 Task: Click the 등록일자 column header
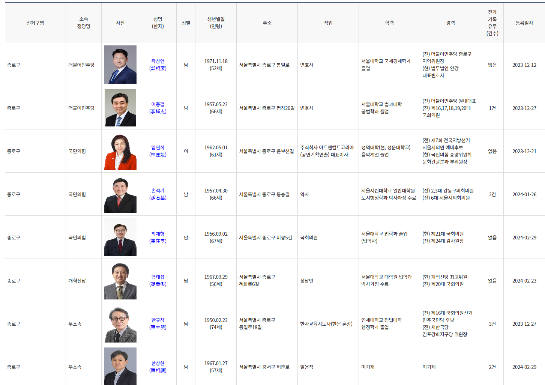point(524,23)
